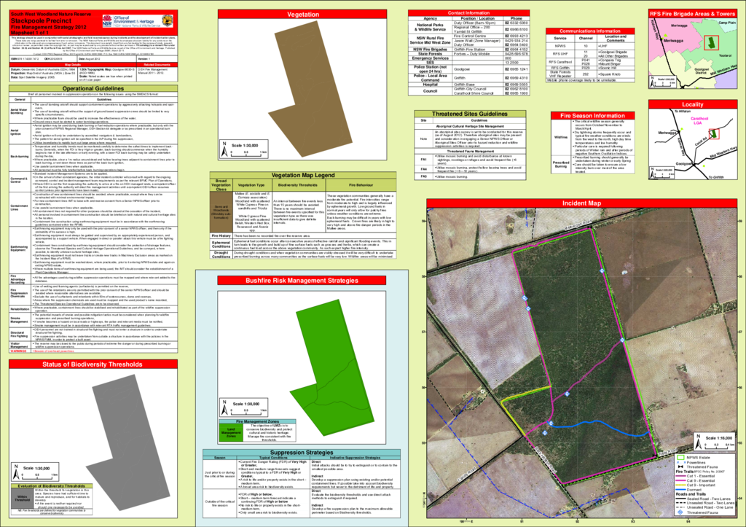Image resolution: width=746 pixels, height=527 pixels.
Task: Click the Back-burning guideline row label
Action: coord(20,156)
